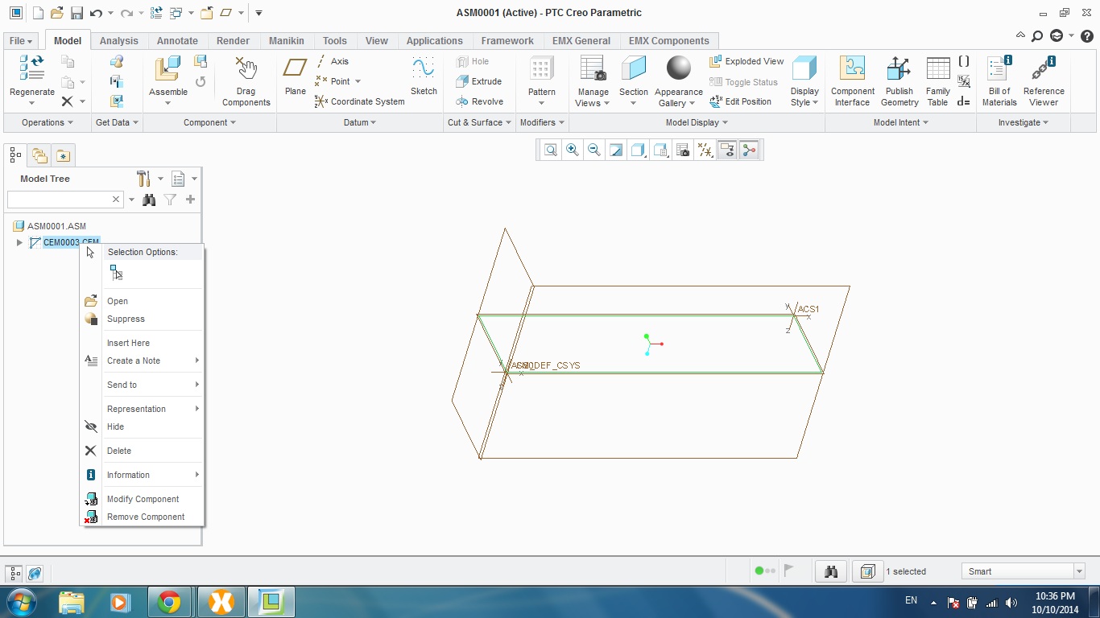Click the Zoom Out magnifier icon
The height and width of the screenshot is (618, 1100).
(x=594, y=150)
